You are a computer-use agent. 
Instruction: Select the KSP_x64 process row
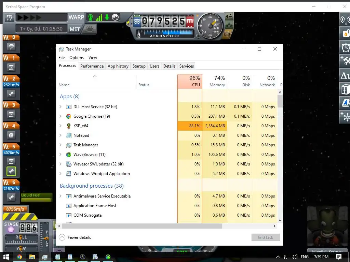coord(167,126)
